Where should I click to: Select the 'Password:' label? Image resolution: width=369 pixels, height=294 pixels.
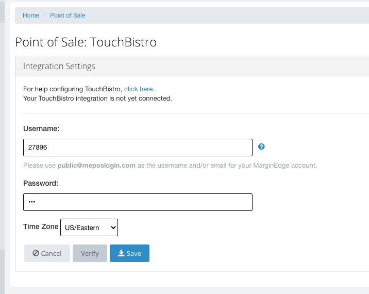tap(41, 183)
